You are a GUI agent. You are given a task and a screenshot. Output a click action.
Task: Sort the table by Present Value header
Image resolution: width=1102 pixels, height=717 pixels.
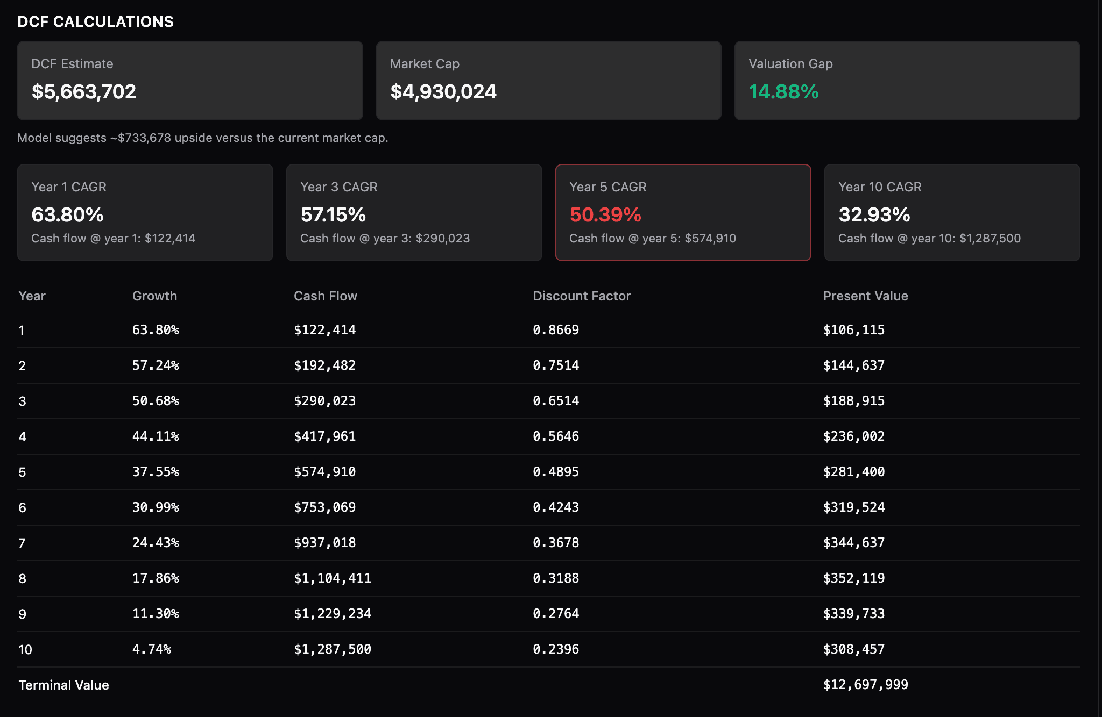865,296
